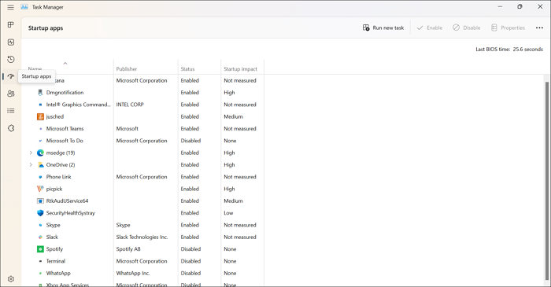Click the Spotify AB publisher cell
The image size is (551, 287).
[128, 249]
